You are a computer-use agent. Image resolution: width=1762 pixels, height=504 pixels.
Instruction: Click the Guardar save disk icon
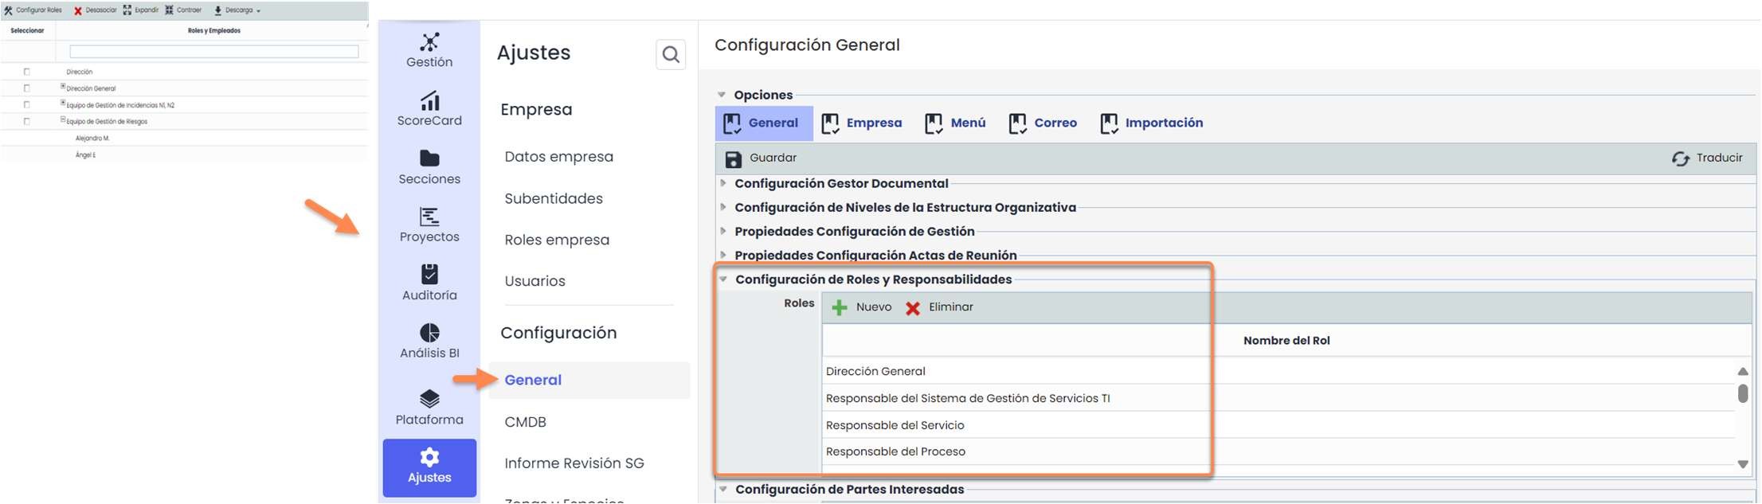coord(734,158)
